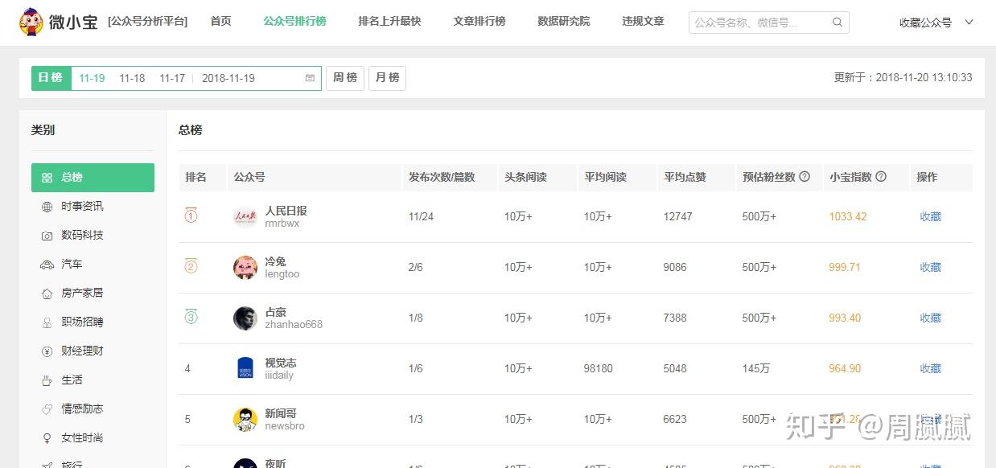Click the 时事资讯 globe icon

[47, 207]
